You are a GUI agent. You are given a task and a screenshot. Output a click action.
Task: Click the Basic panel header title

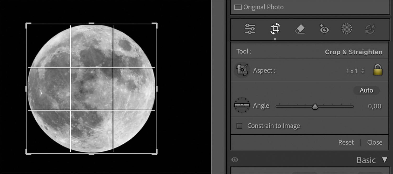pos(366,160)
